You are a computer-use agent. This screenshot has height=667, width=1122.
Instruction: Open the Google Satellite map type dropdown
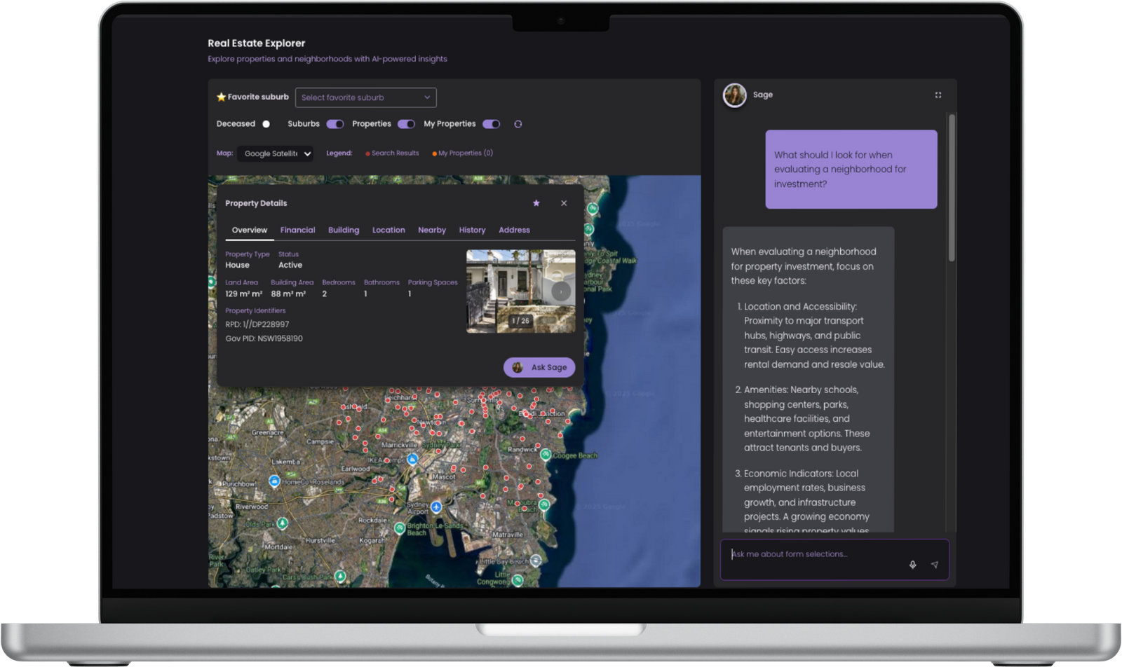(x=275, y=153)
